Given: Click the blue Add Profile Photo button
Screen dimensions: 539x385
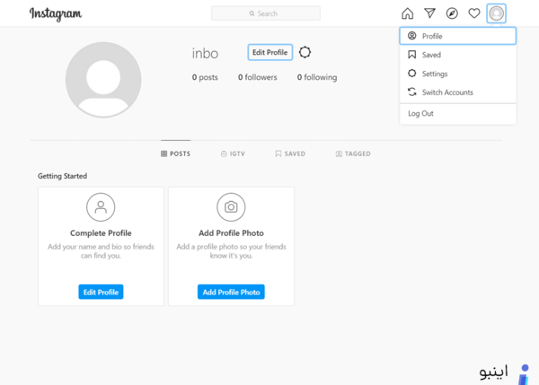Looking at the screenshot, I should (231, 292).
